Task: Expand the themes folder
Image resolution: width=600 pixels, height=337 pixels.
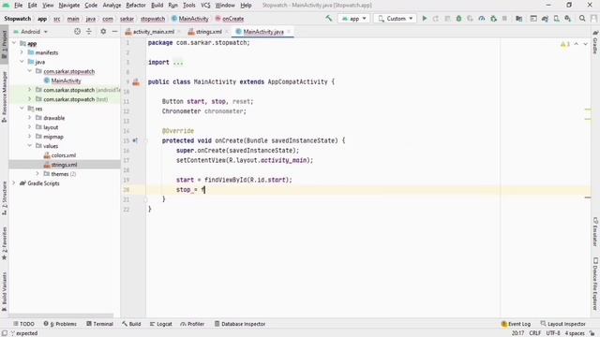Action: 37,174
